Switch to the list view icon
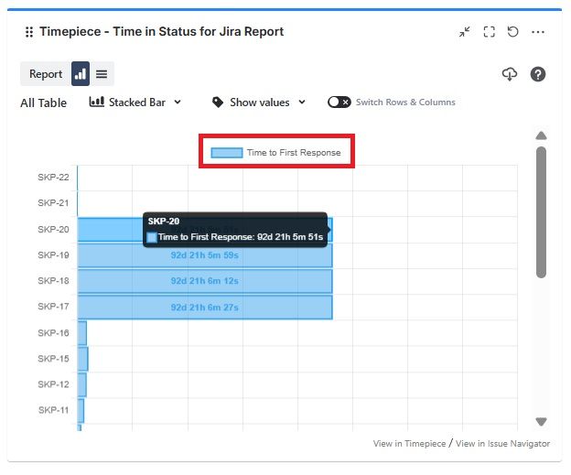Image resolution: width=571 pixels, height=475 pixels. click(102, 74)
